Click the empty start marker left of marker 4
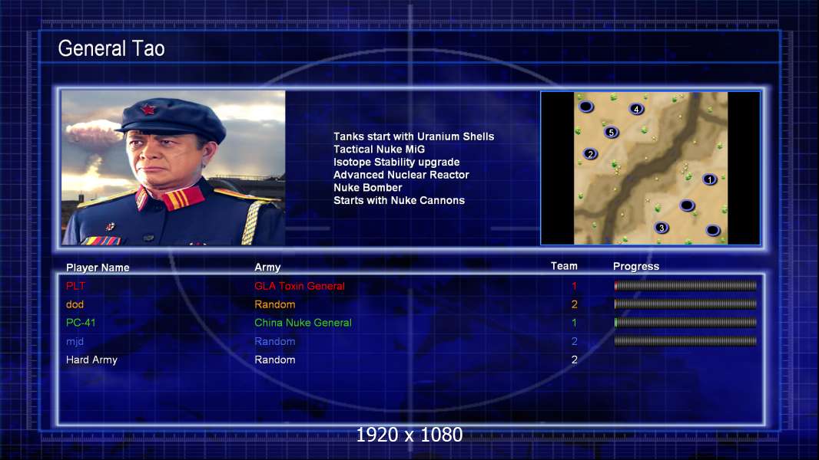819x460 pixels. pyautogui.click(x=586, y=107)
